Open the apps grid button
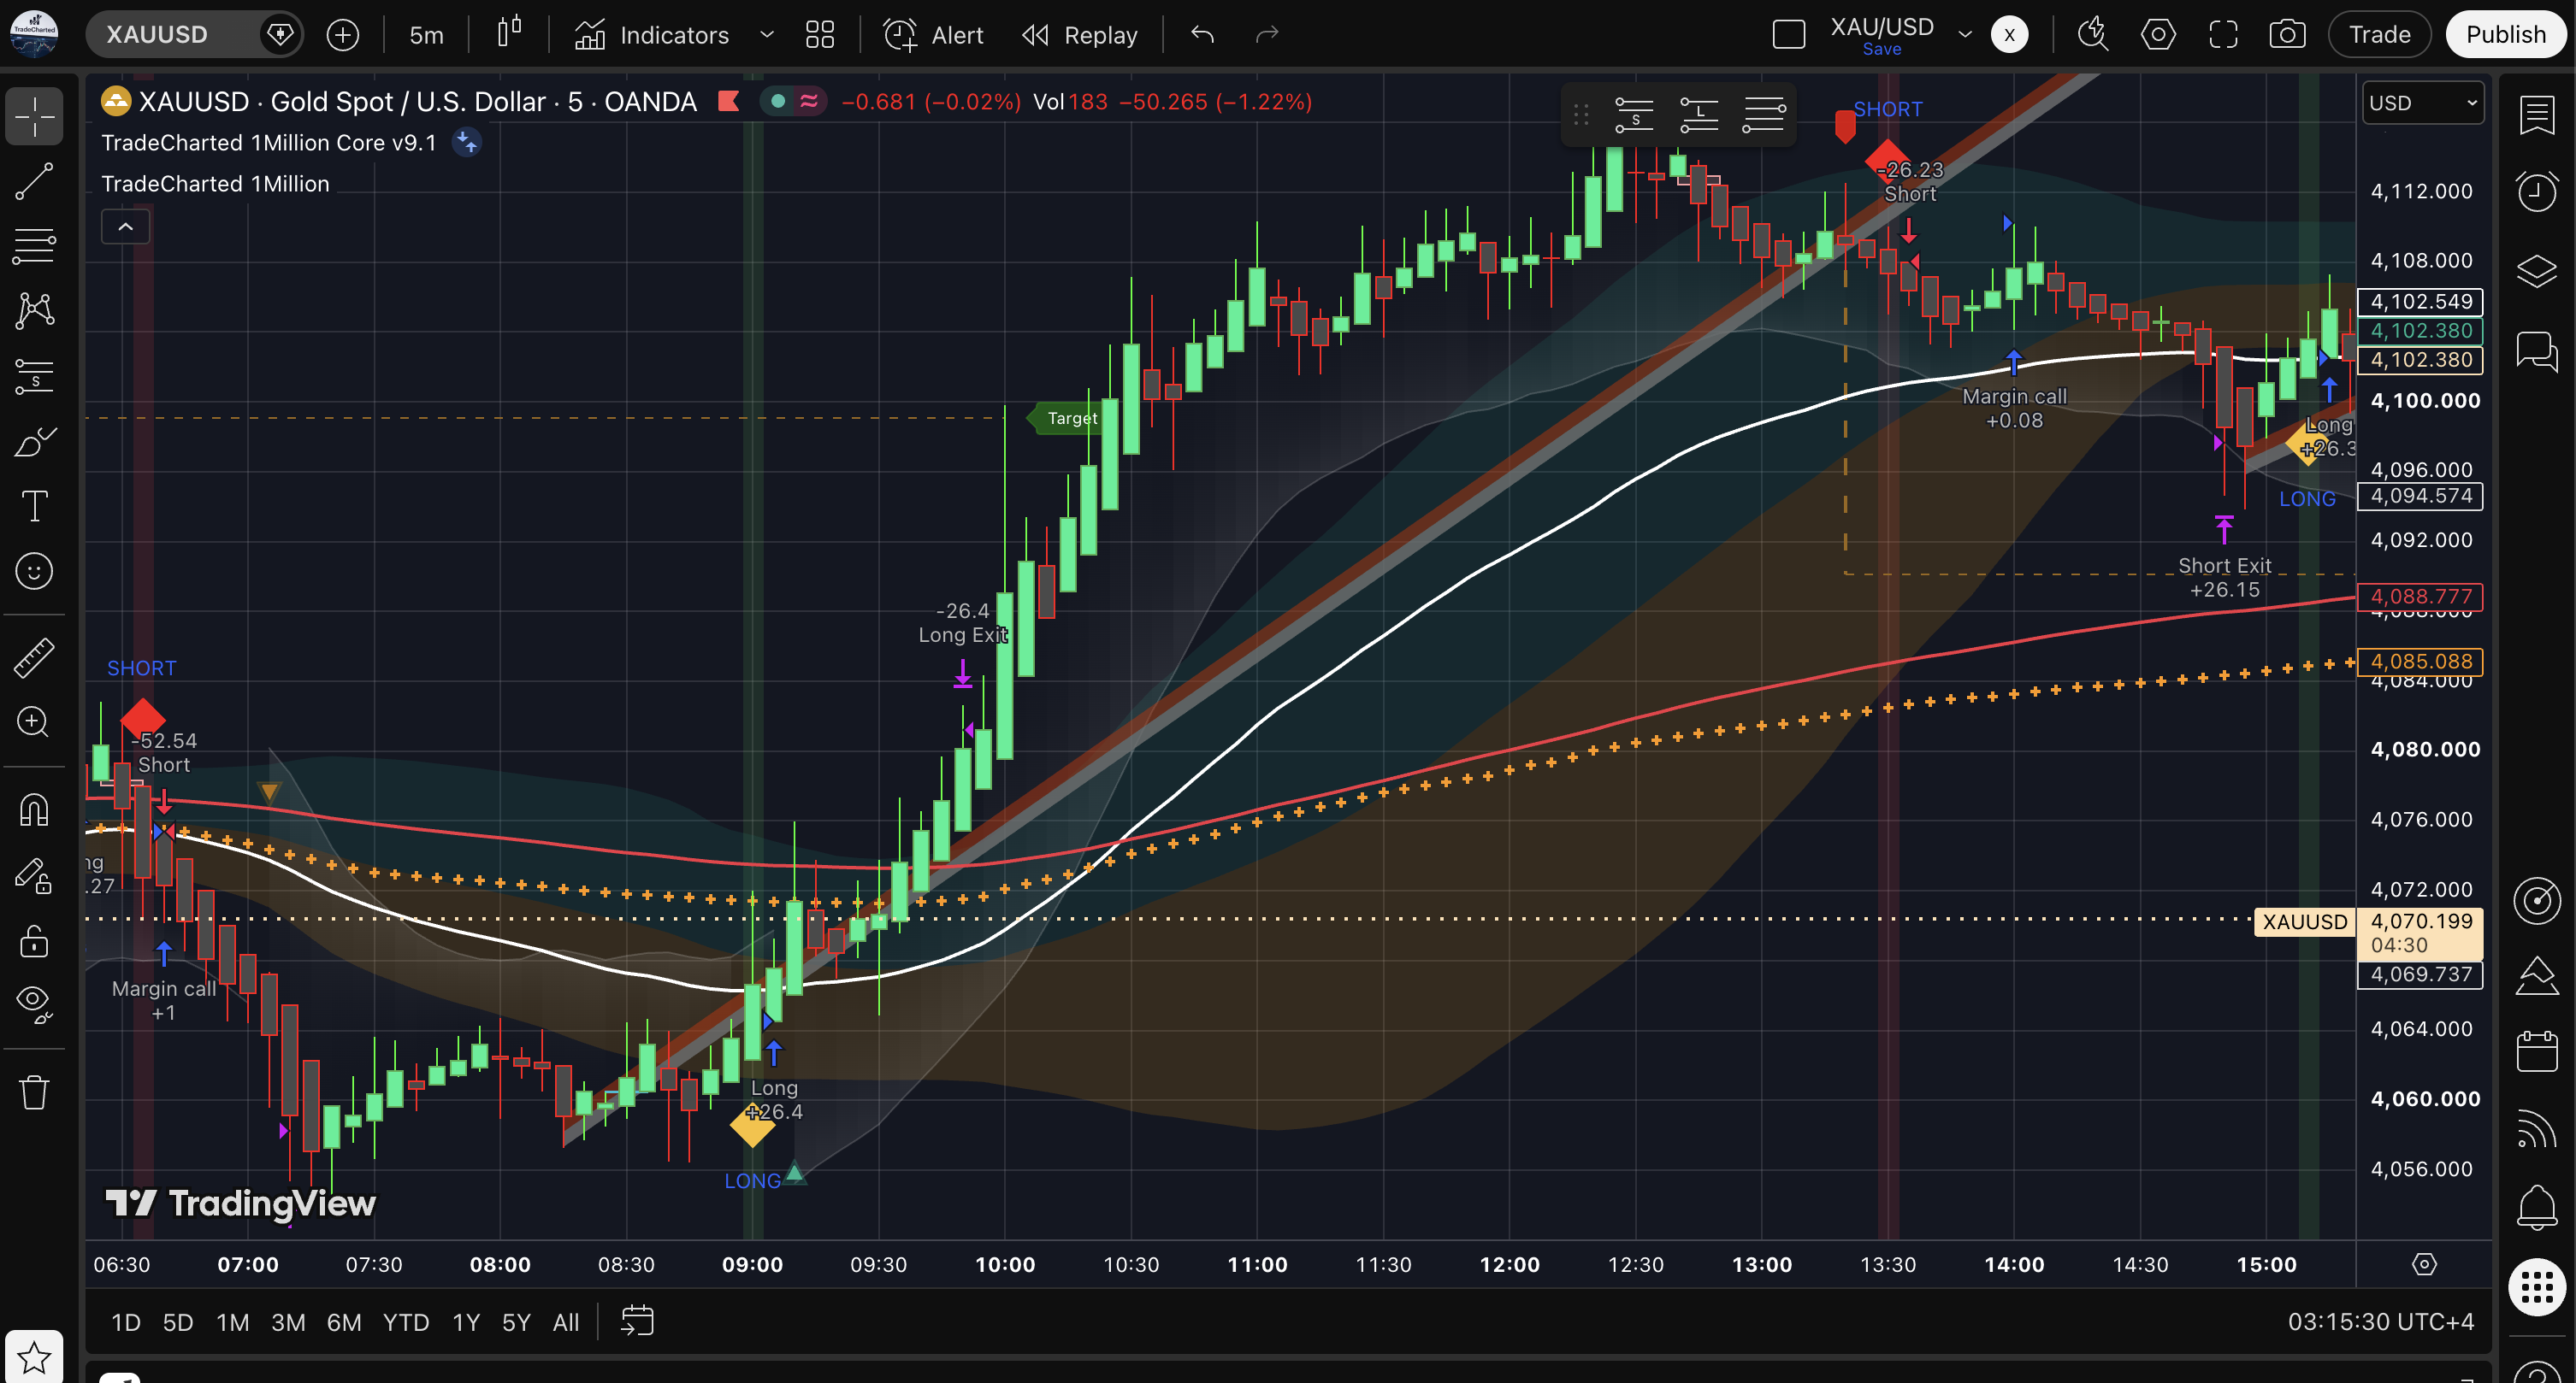 click(2537, 1287)
